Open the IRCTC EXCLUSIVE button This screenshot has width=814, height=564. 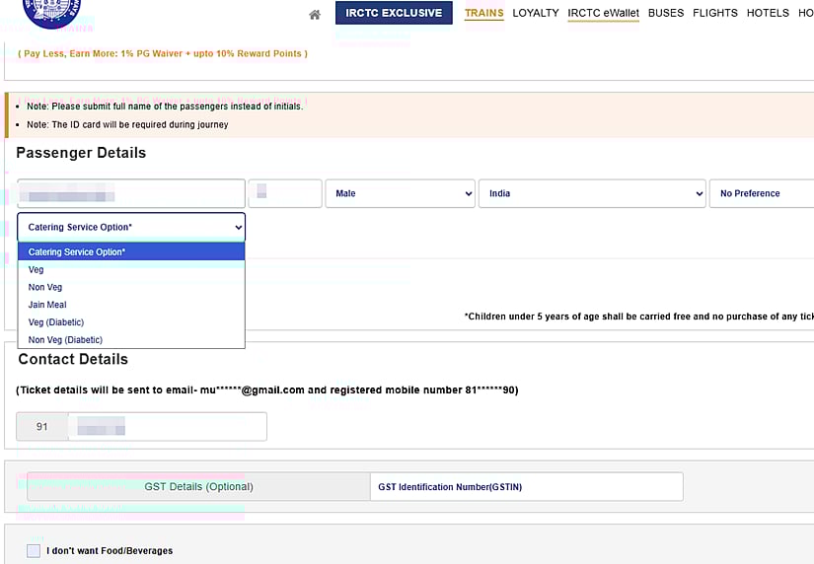click(x=394, y=13)
